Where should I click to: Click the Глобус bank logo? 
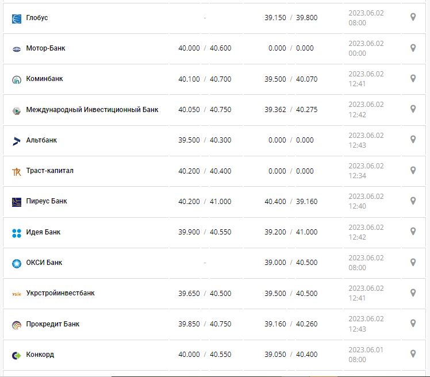[x=17, y=18]
